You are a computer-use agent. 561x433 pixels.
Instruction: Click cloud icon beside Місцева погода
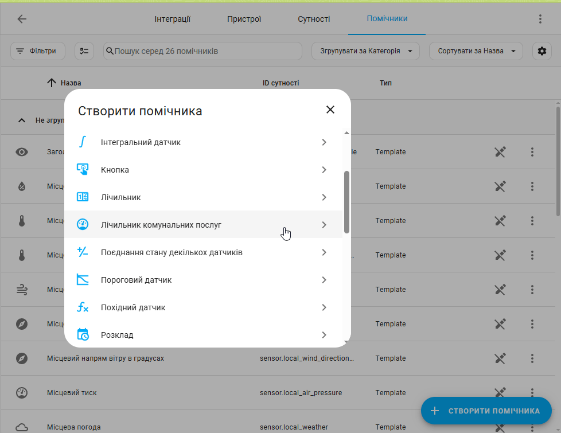coord(22,427)
